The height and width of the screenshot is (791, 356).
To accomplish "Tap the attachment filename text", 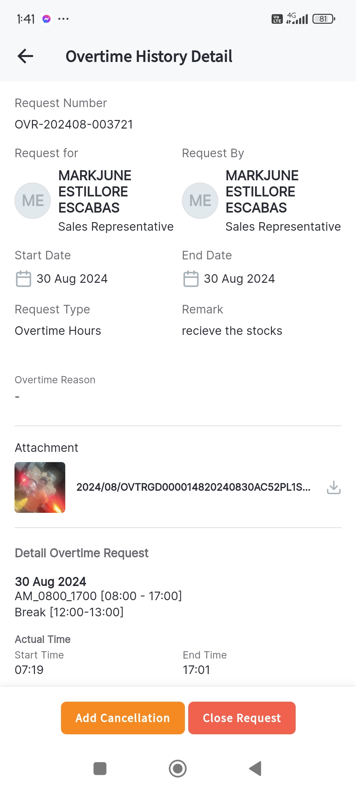I will coord(193,487).
